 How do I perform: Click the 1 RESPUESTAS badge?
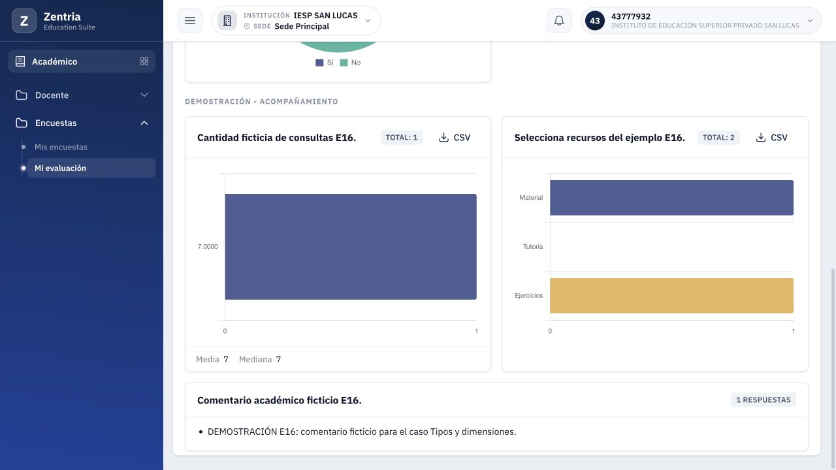point(764,400)
